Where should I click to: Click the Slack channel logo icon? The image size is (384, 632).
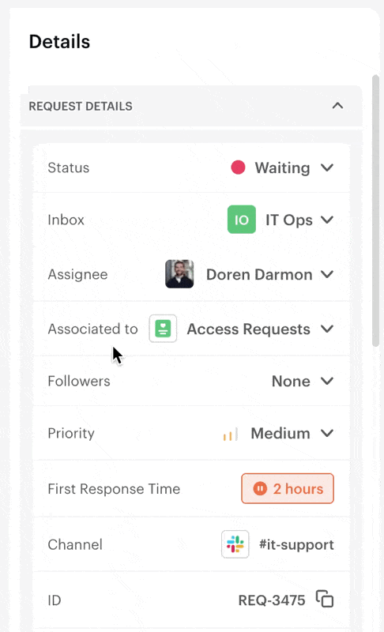[235, 544]
